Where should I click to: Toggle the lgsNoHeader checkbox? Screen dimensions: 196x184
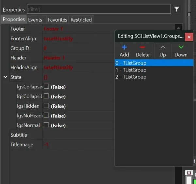click(46, 115)
